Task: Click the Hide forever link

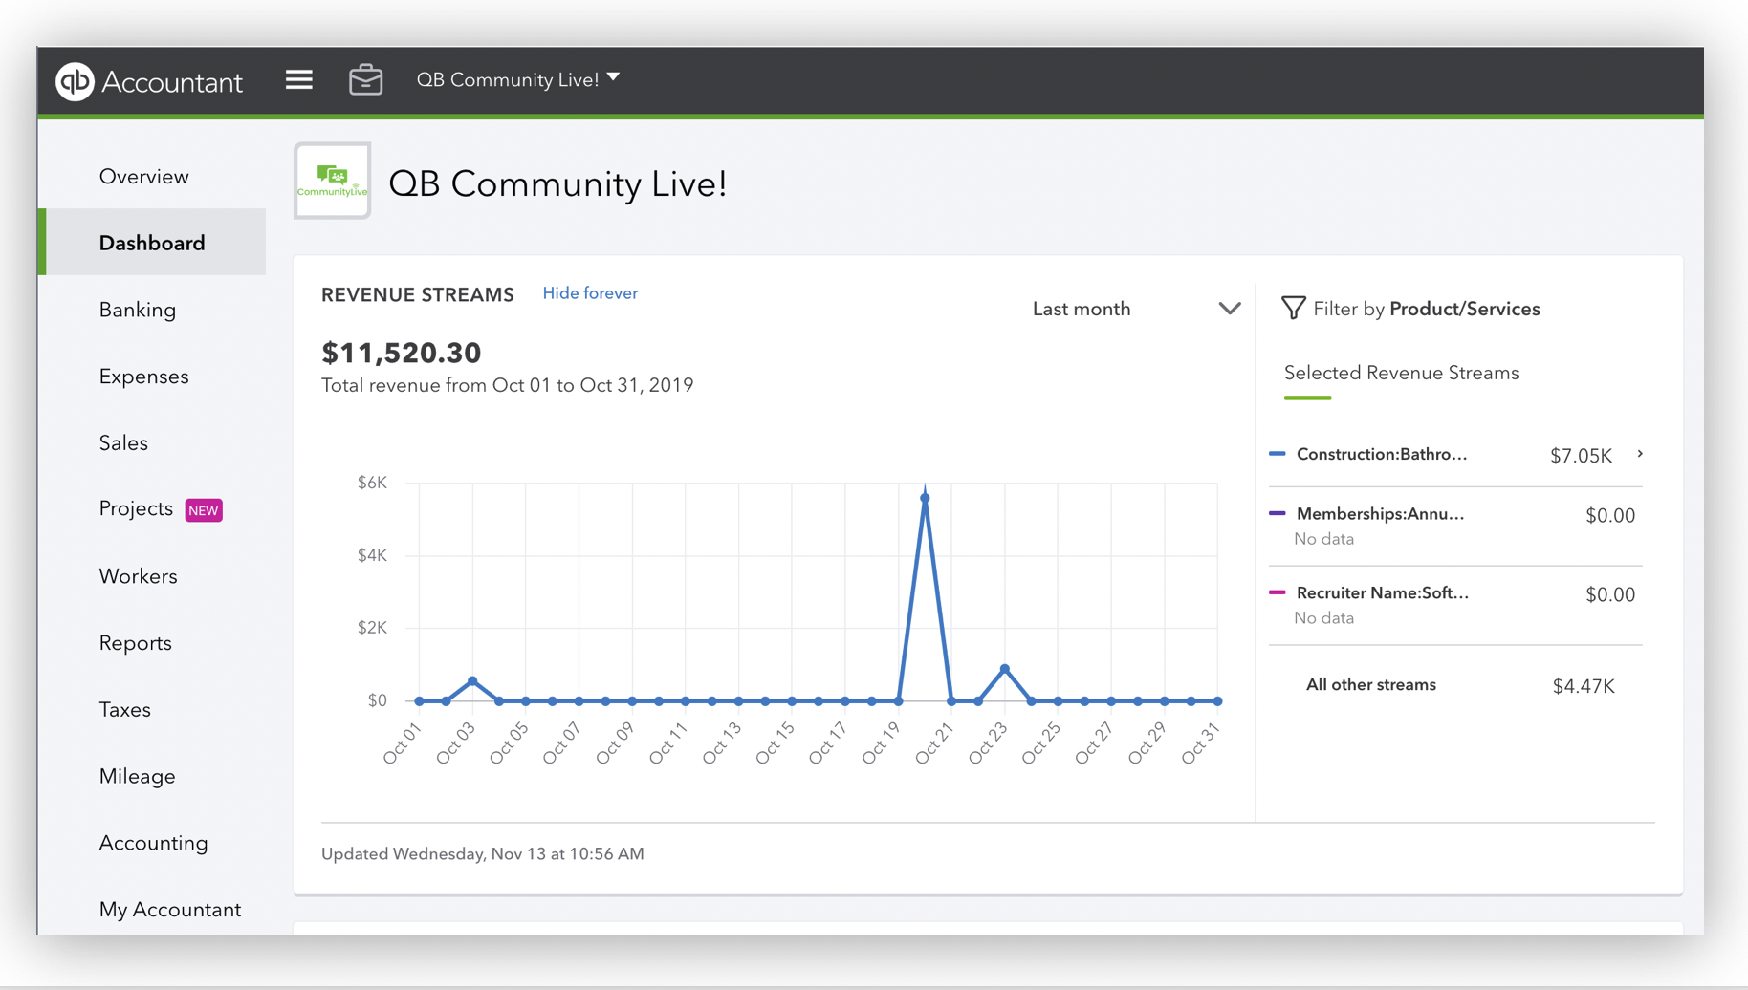Action: [590, 293]
